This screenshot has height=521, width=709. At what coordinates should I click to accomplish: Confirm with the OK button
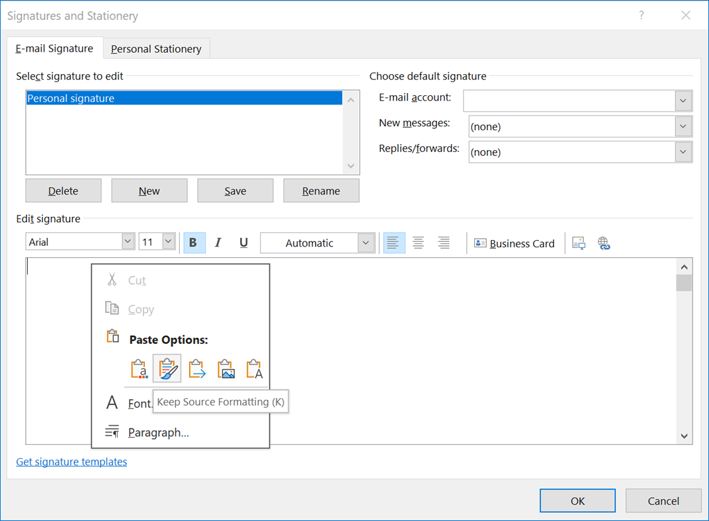point(577,501)
